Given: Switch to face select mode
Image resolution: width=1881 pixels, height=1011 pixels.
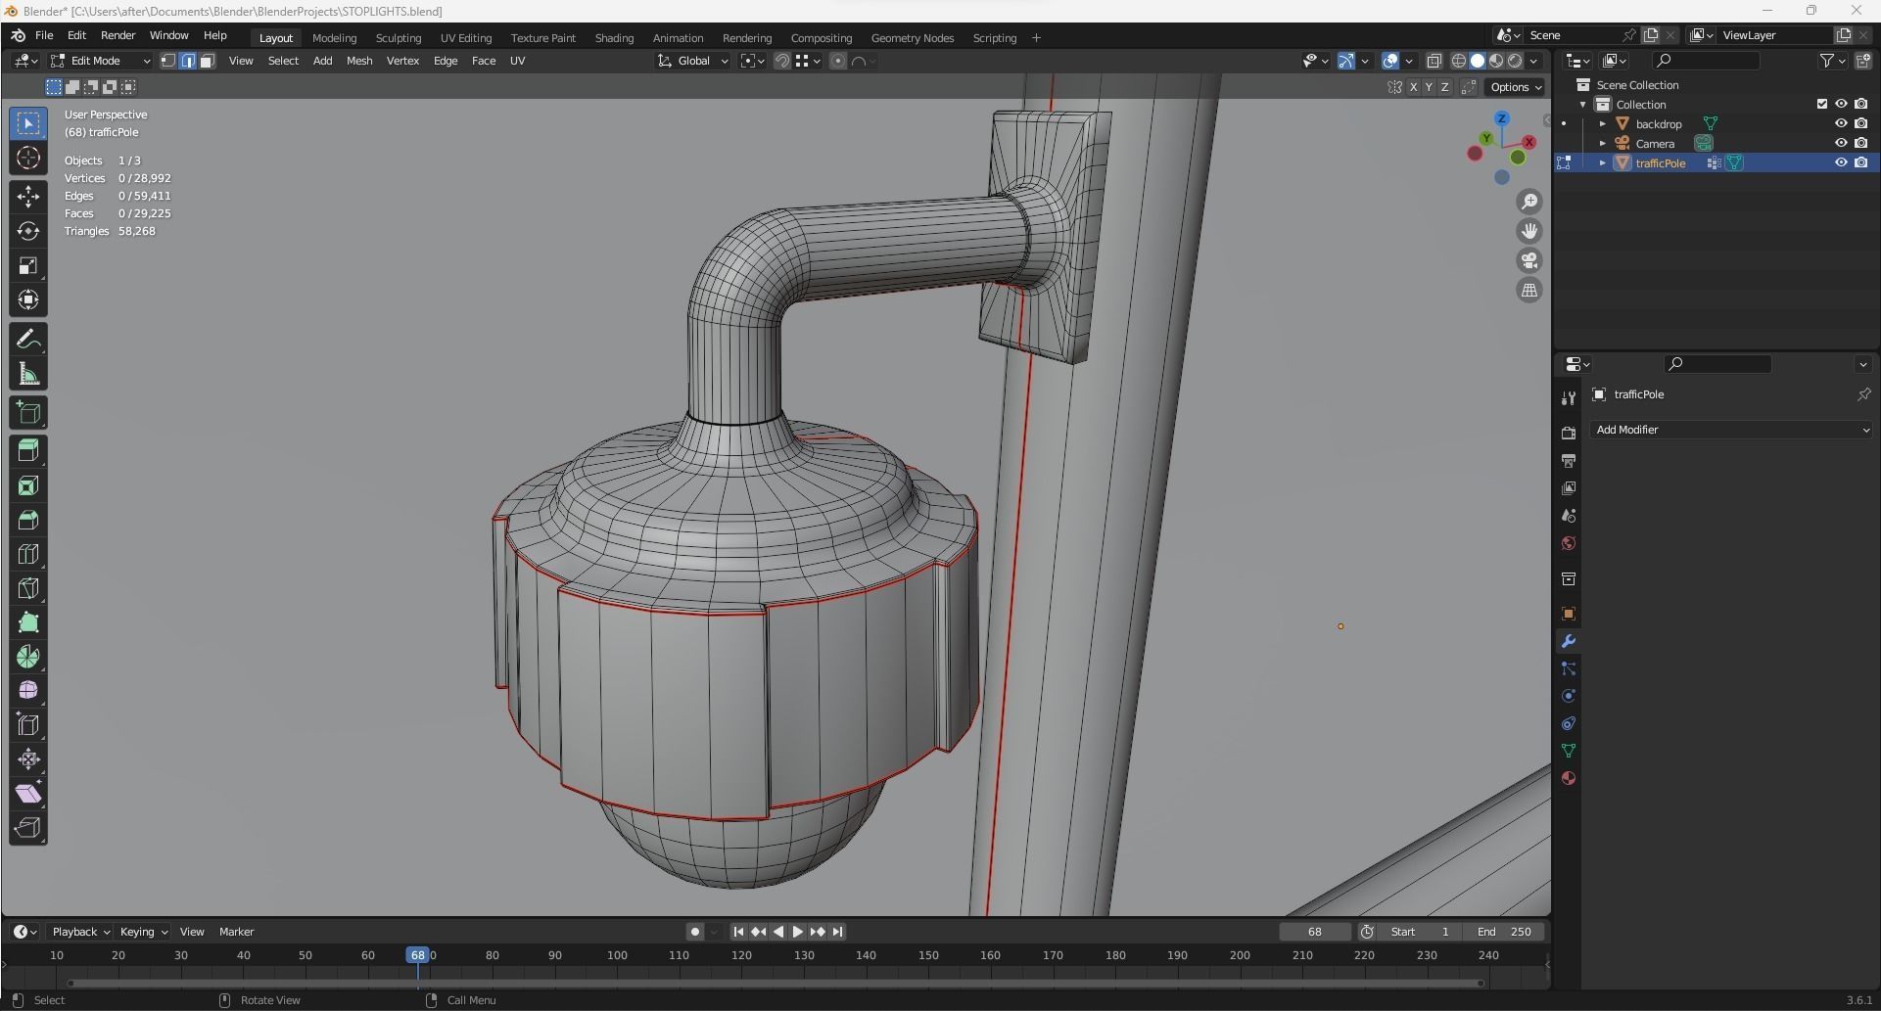Looking at the screenshot, I should (208, 61).
